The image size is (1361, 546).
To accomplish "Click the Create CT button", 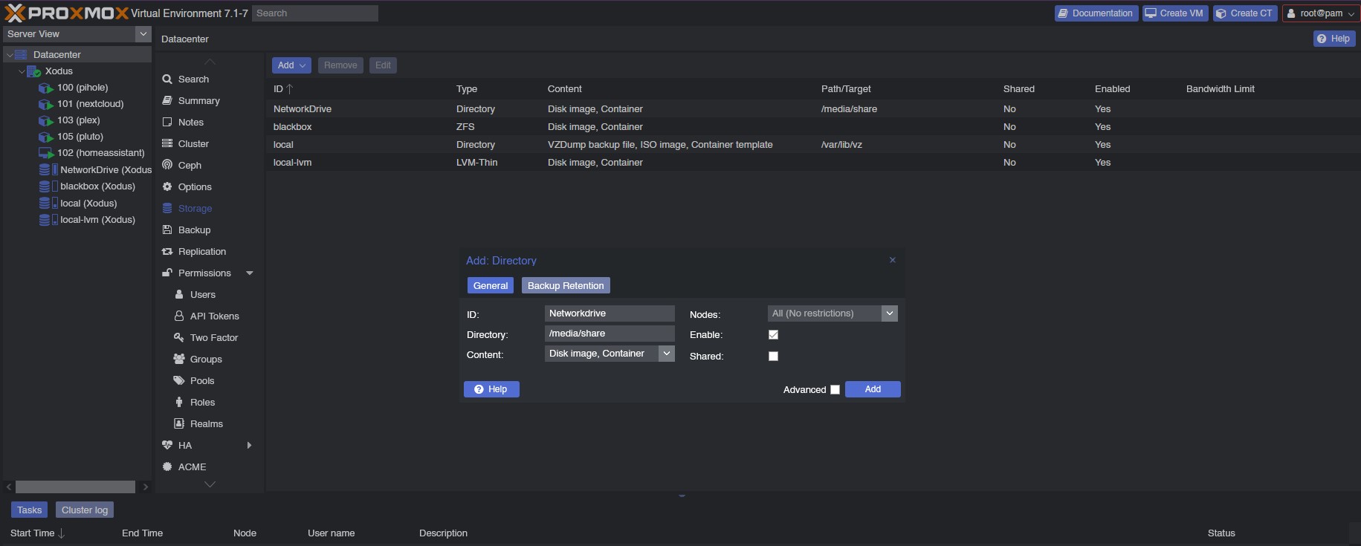I will (1245, 13).
